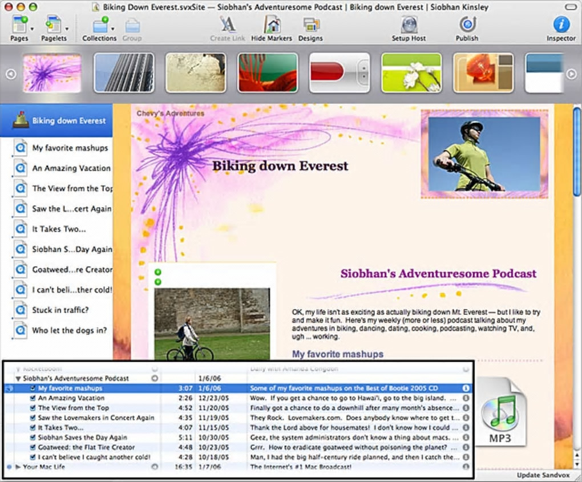Click Update Sandvox at the bottom
Image resolution: width=582 pixels, height=482 pixels.
543,475
